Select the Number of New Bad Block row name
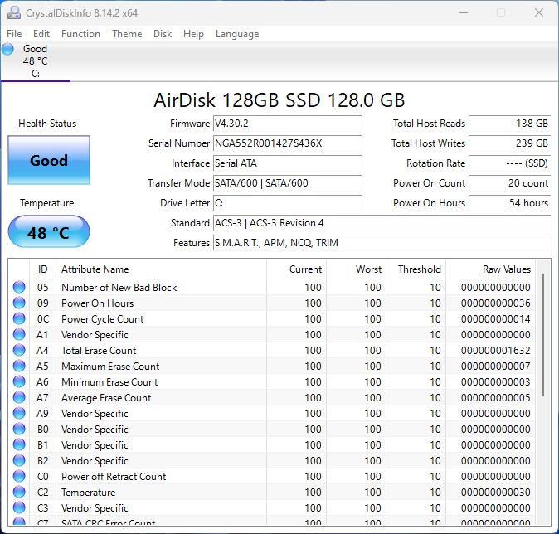 point(119,288)
